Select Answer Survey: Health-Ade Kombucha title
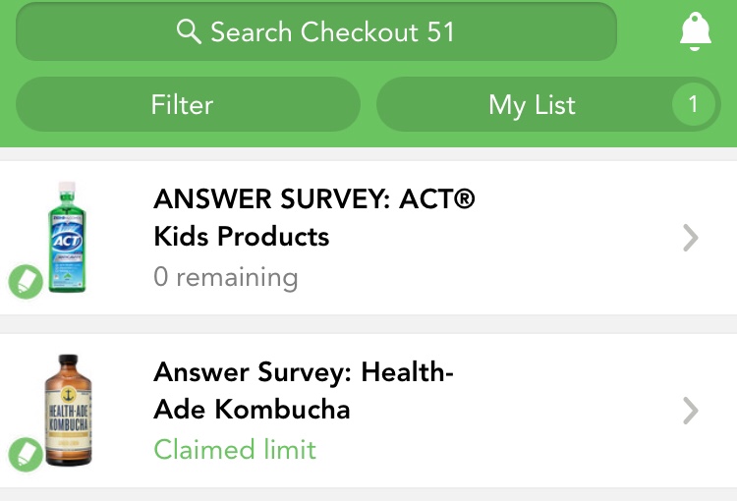Screen dimensions: 737x501 [x=304, y=390]
